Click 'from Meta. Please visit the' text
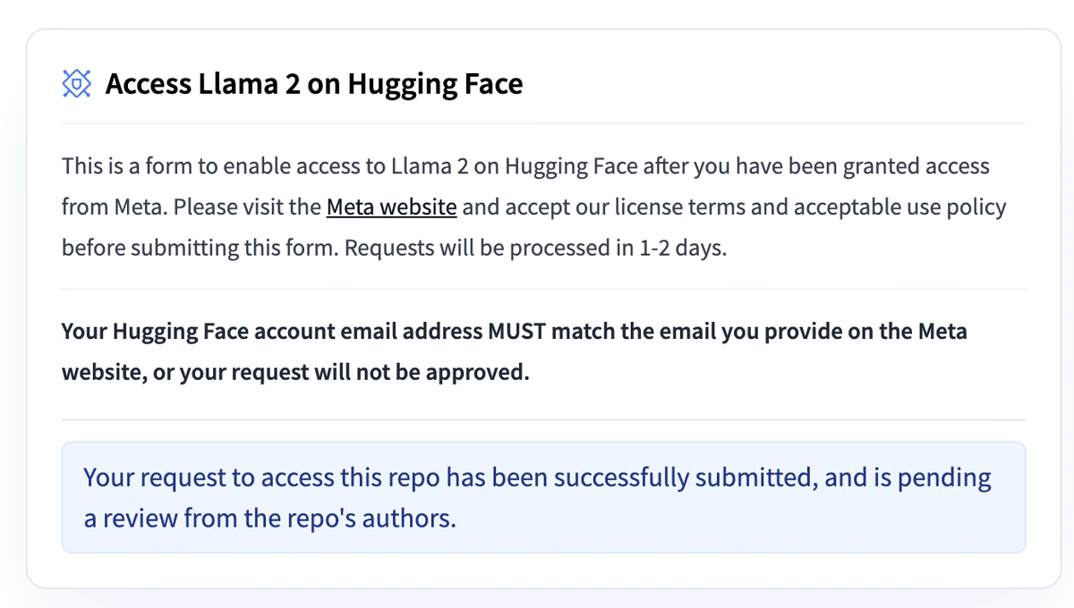 click(192, 207)
